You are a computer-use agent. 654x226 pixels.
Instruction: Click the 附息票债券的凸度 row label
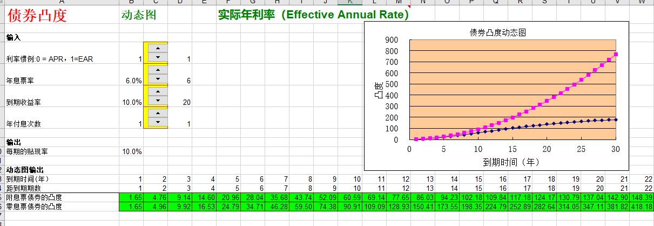click(33, 197)
